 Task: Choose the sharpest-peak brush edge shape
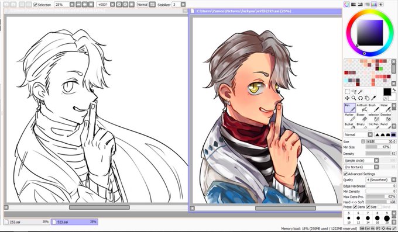coord(377,134)
